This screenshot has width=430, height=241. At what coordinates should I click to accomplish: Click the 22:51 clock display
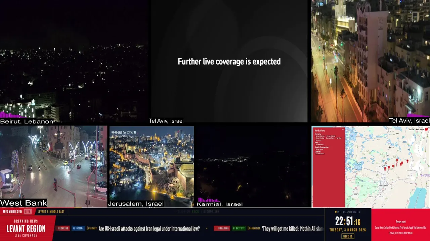(x=347, y=221)
